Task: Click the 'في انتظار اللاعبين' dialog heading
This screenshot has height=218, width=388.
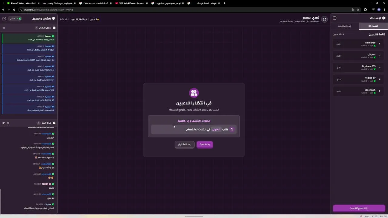Action: point(194,103)
